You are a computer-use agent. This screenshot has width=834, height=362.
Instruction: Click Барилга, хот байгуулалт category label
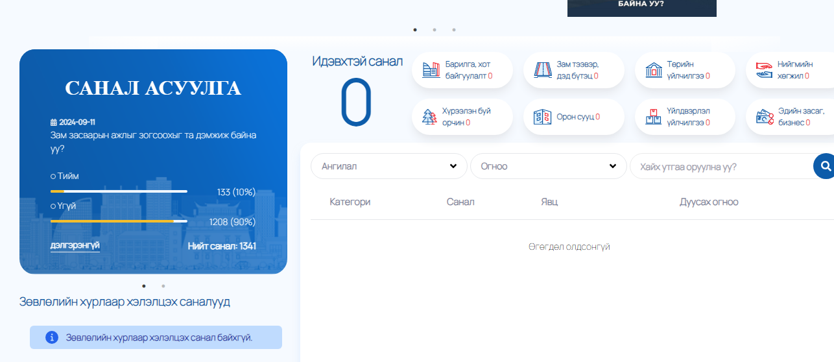coord(469,70)
